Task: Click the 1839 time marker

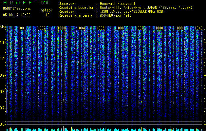Action: point(179,28)
